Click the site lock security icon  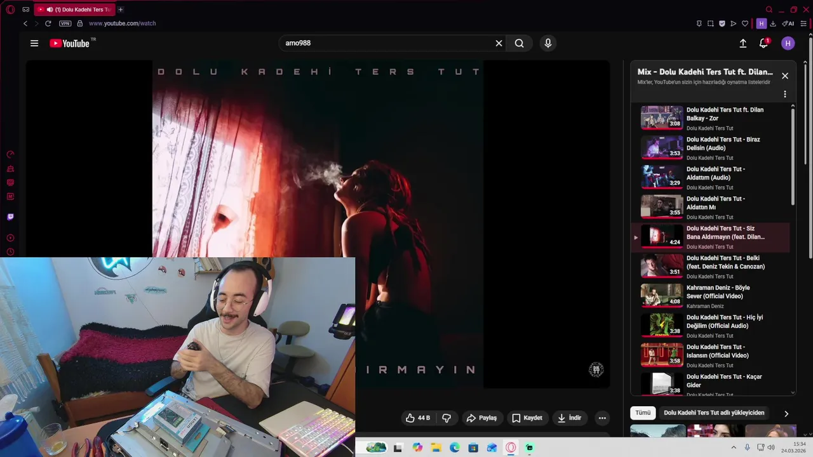pyautogui.click(x=79, y=23)
